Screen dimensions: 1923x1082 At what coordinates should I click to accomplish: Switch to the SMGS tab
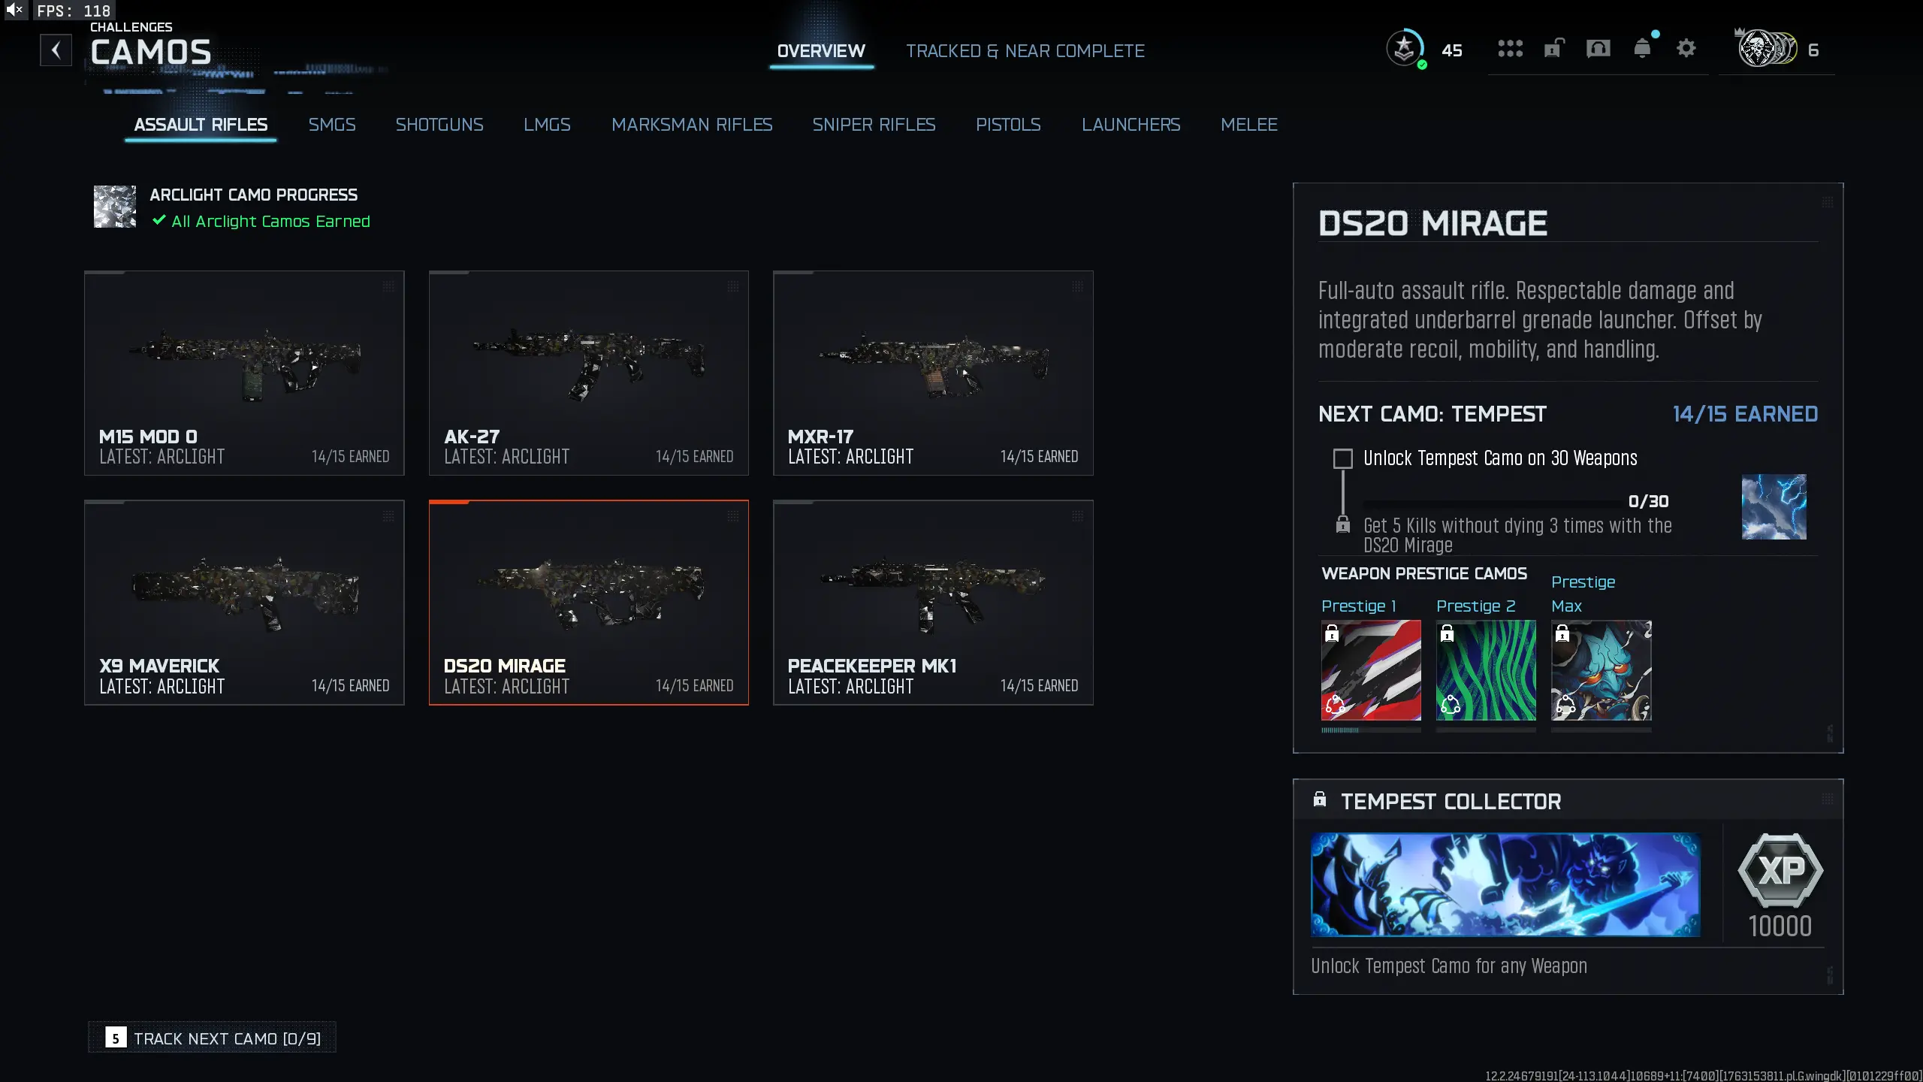tap(332, 125)
